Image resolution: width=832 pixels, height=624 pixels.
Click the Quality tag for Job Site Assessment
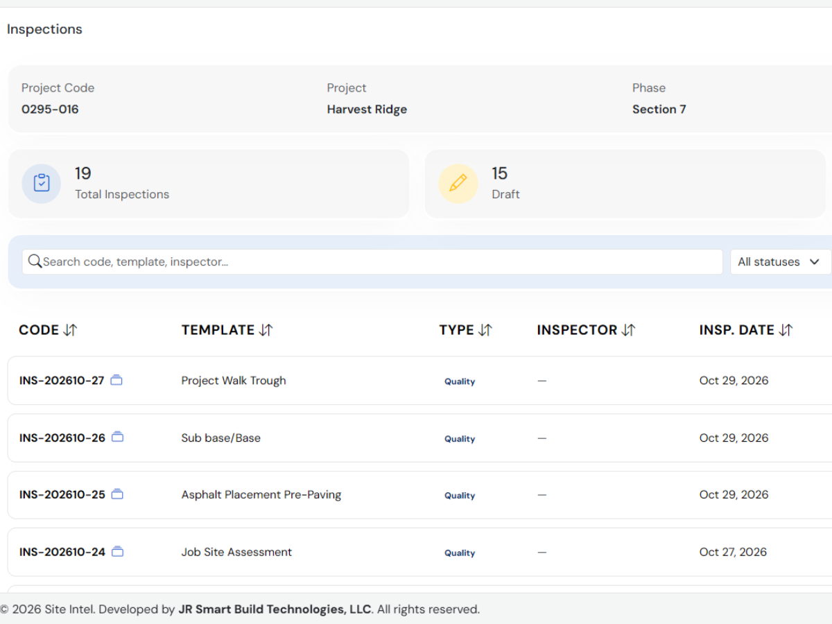tap(460, 553)
